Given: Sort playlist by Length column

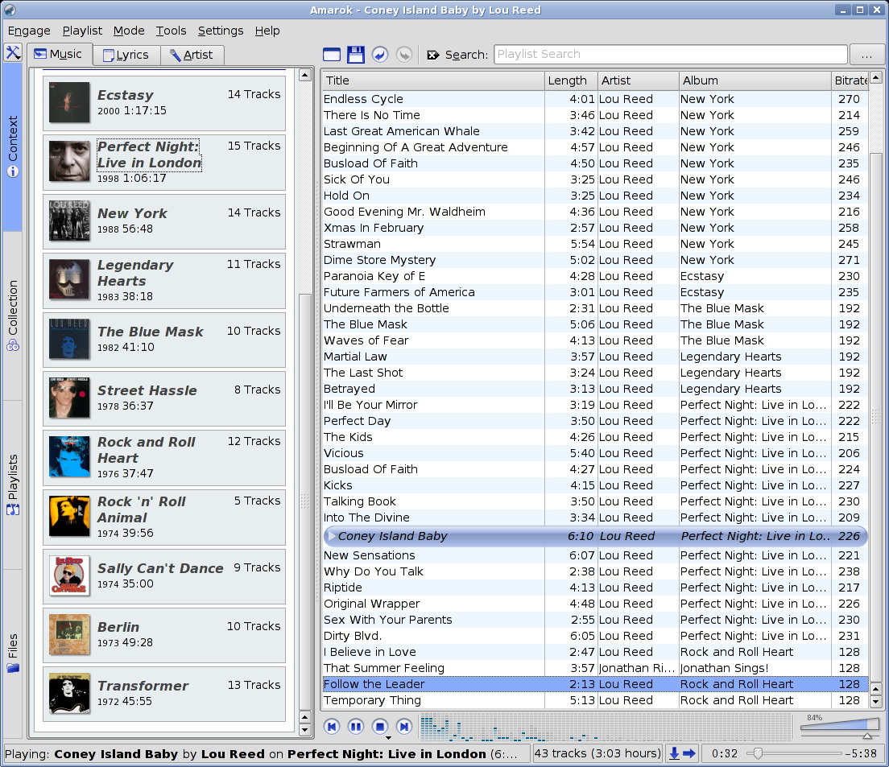Looking at the screenshot, I should coord(571,80).
